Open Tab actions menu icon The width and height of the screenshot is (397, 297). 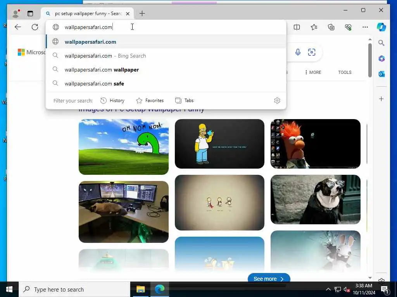30,14
